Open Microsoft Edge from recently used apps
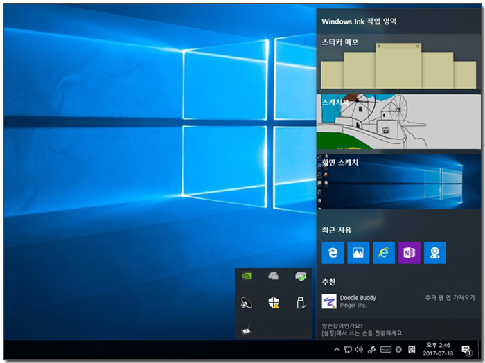This screenshot has height=363, width=485. pyautogui.click(x=333, y=253)
